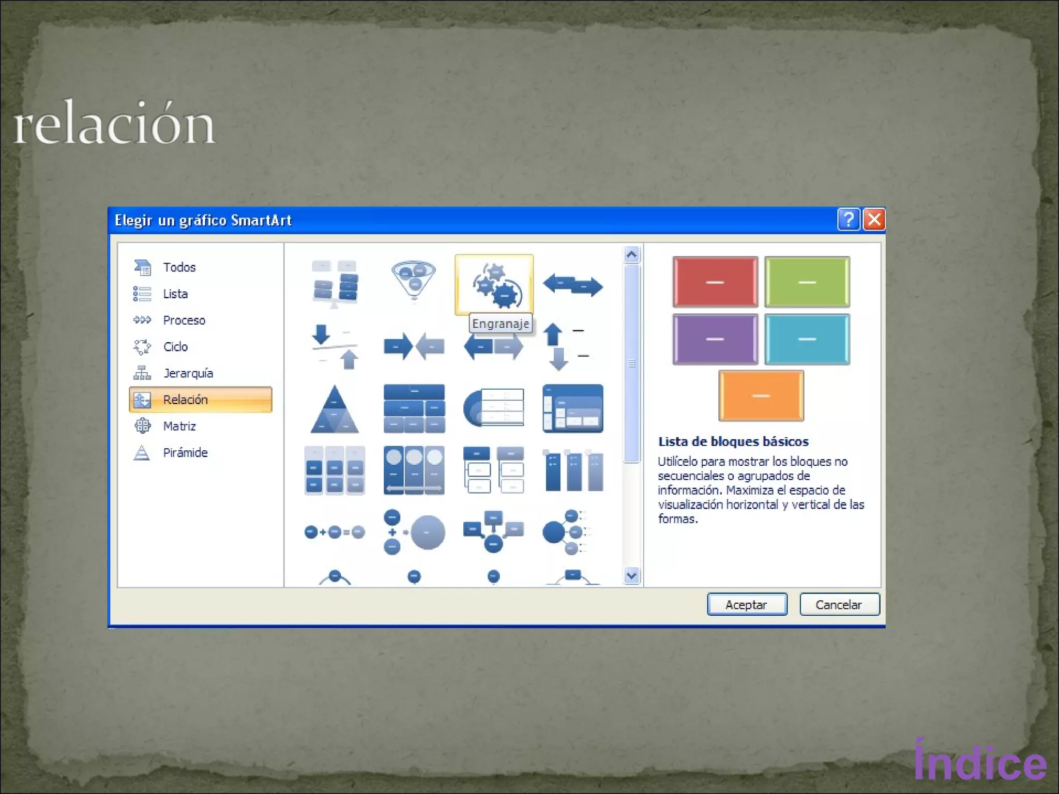Pick the equation circles layout

click(x=335, y=532)
